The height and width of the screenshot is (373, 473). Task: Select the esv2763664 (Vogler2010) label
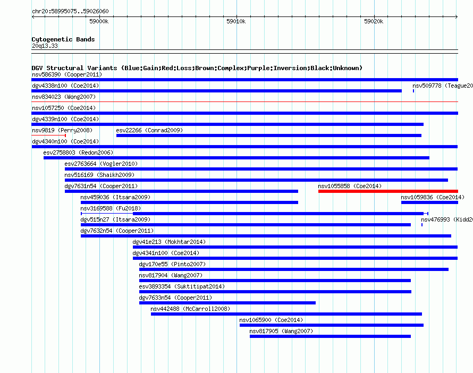coord(101,164)
